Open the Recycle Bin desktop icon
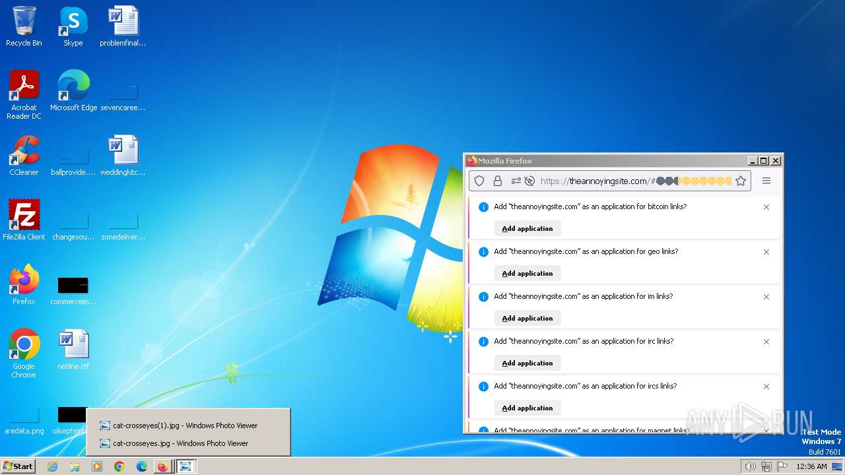This screenshot has width=845, height=475. pyautogui.click(x=24, y=26)
